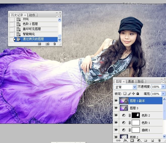Screen dimensions: 166x143
Task: Create a new adjustment layer from the half-circle icon
Action: click(139, 140)
